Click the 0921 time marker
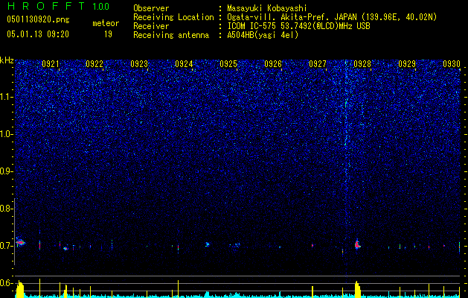468x298 pixels. coord(50,64)
